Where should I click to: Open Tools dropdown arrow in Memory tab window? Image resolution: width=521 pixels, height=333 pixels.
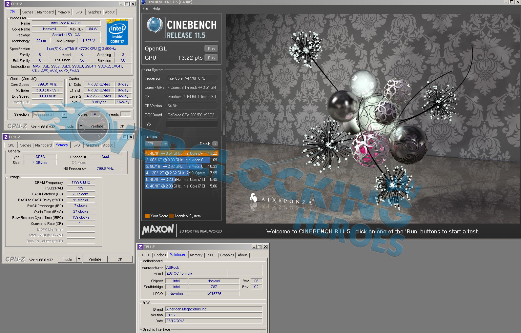coord(79,259)
